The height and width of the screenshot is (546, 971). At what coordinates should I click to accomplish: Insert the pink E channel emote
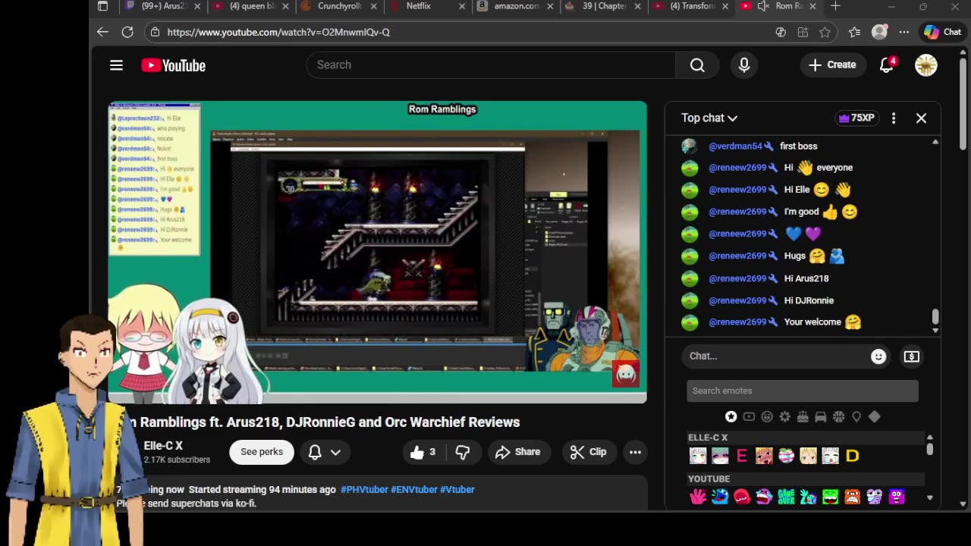pyautogui.click(x=742, y=456)
